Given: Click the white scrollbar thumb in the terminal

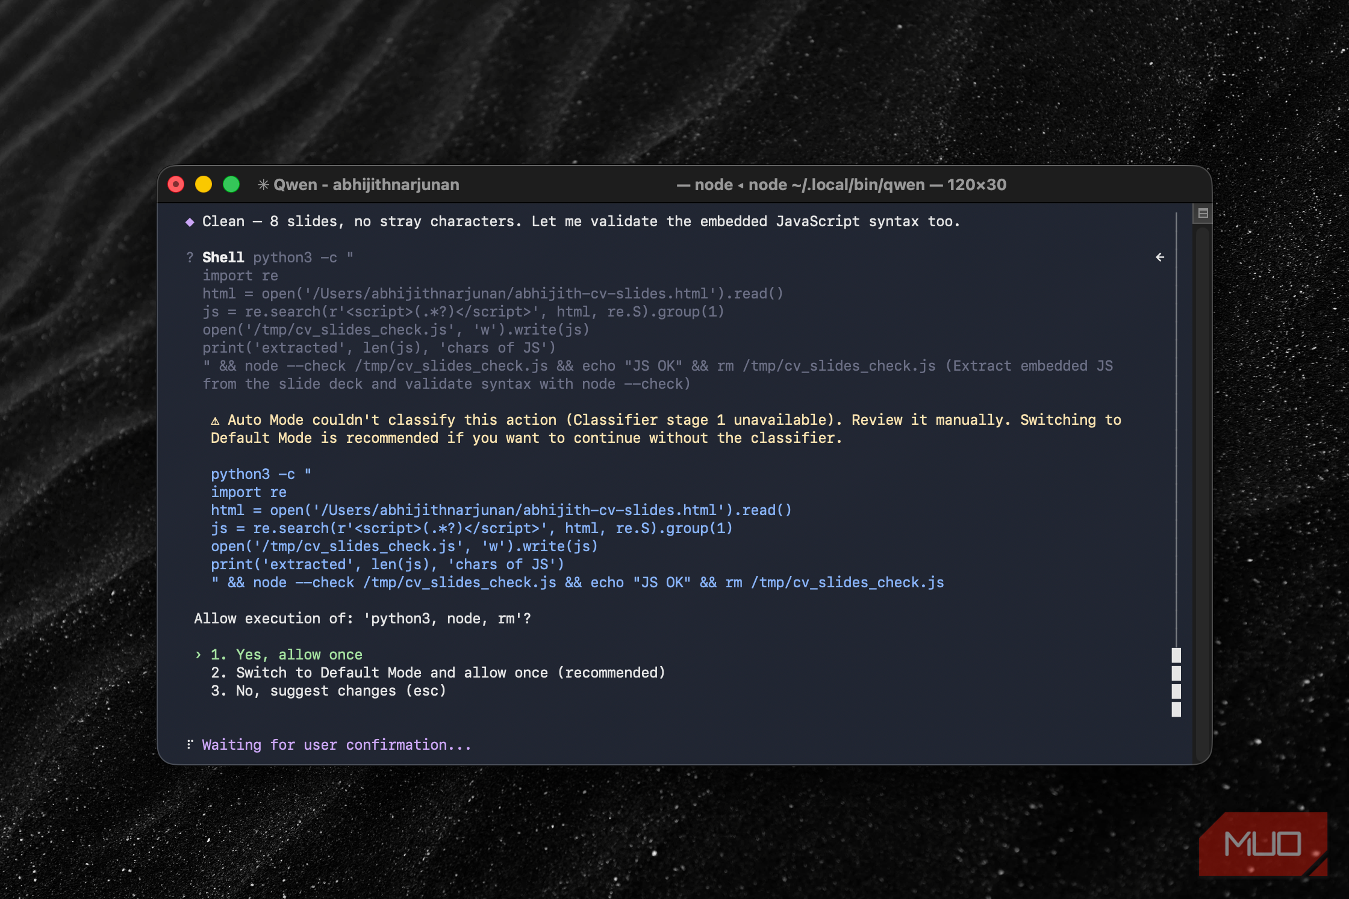Looking at the screenshot, I should [x=1176, y=682].
